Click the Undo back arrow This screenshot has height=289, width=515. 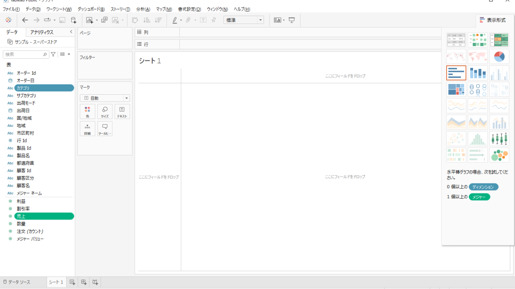25,20
